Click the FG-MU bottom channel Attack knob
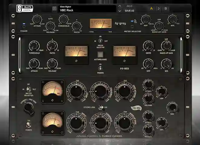The height and width of the screenshot is (145, 200). point(148,116)
